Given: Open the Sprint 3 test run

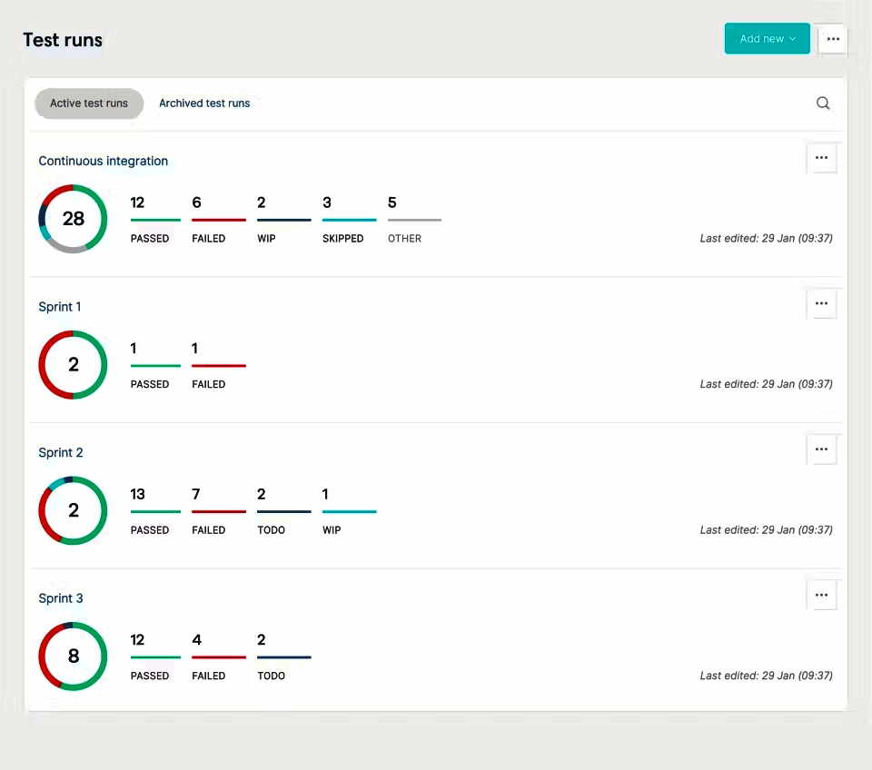Looking at the screenshot, I should coord(61,598).
